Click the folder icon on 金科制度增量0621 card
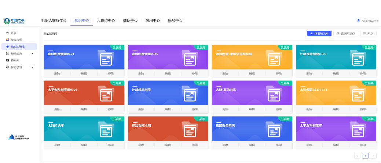 (106, 58)
